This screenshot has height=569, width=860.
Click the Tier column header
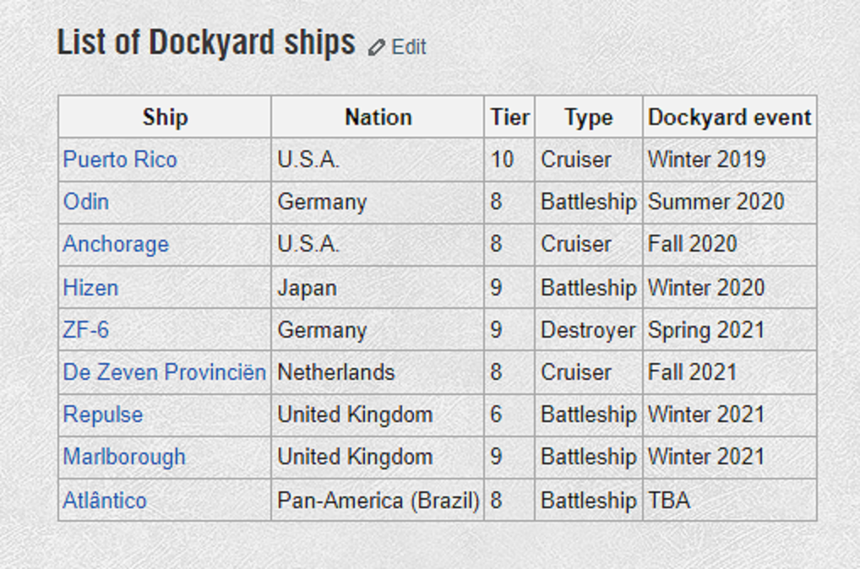point(509,117)
